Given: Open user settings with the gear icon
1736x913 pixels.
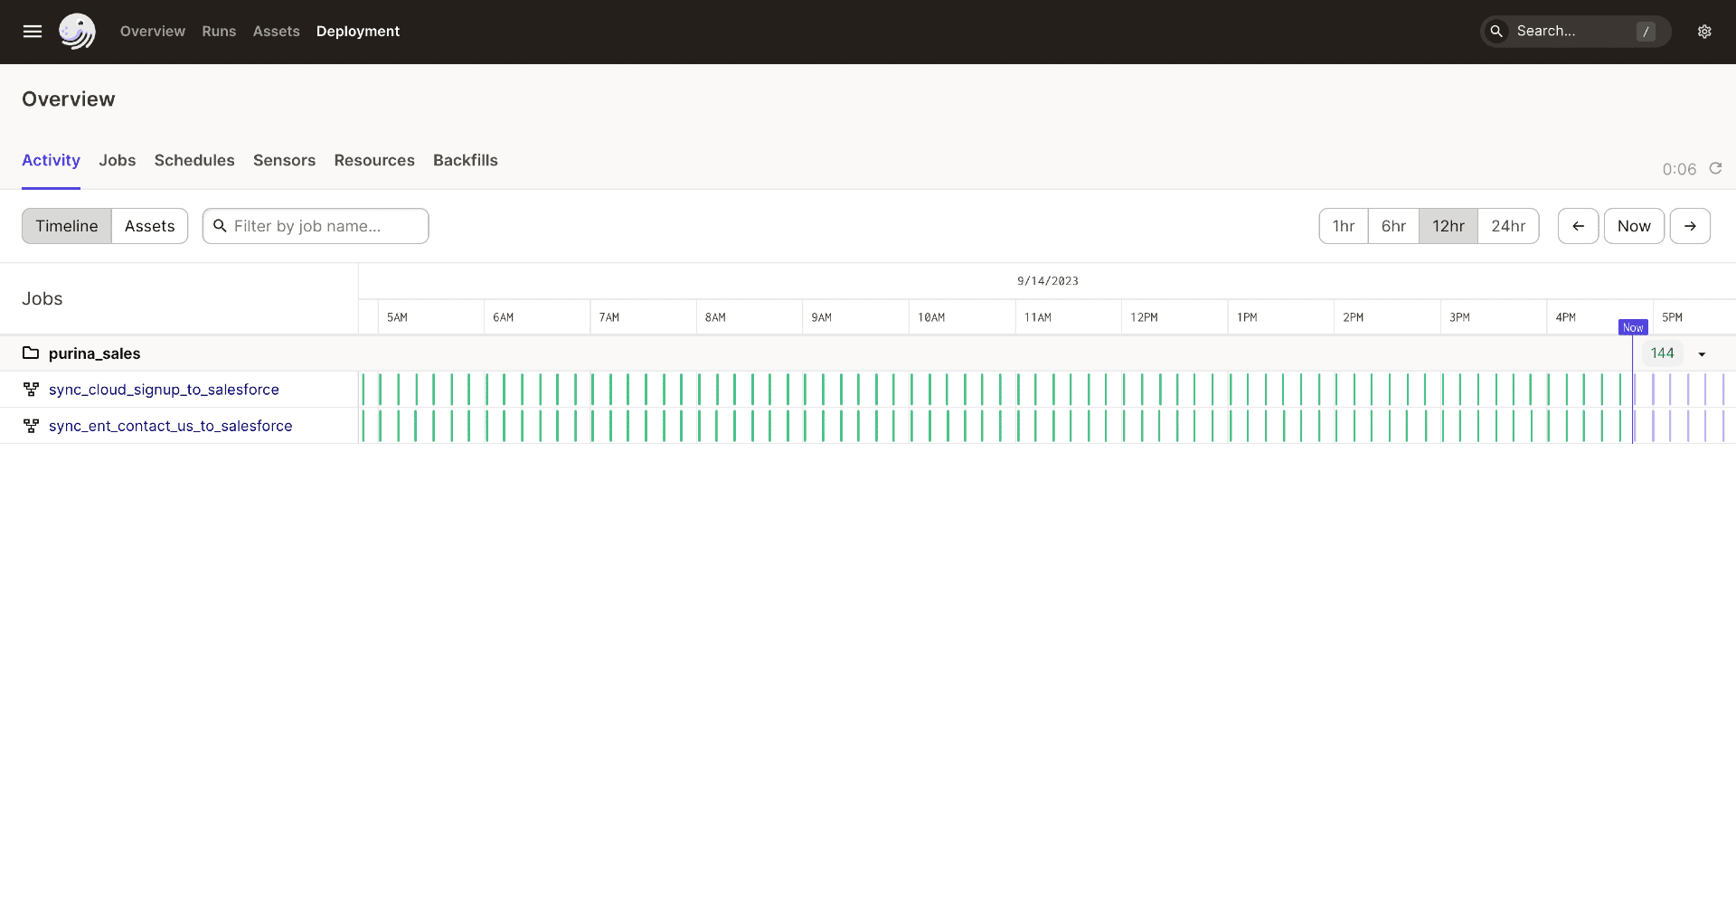Looking at the screenshot, I should [x=1705, y=31].
